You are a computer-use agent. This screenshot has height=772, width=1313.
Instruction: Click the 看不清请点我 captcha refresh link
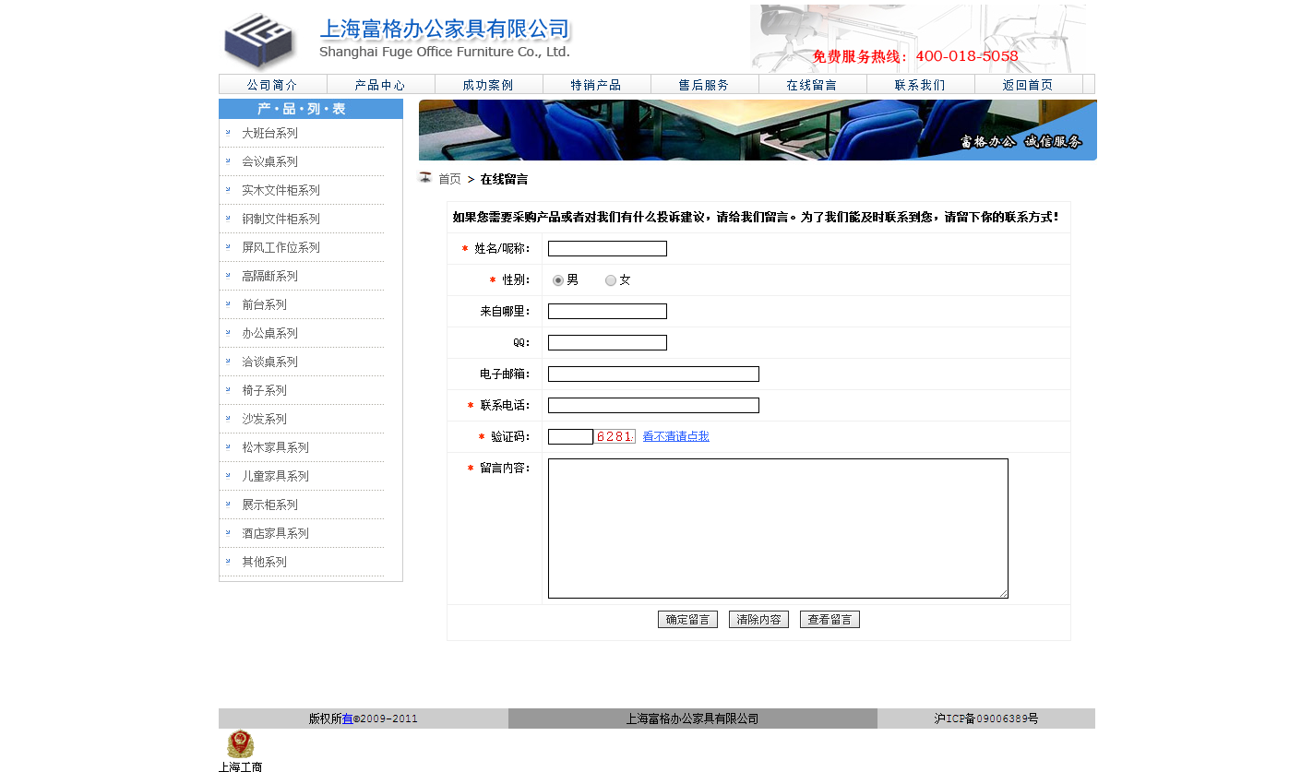point(675,436)
